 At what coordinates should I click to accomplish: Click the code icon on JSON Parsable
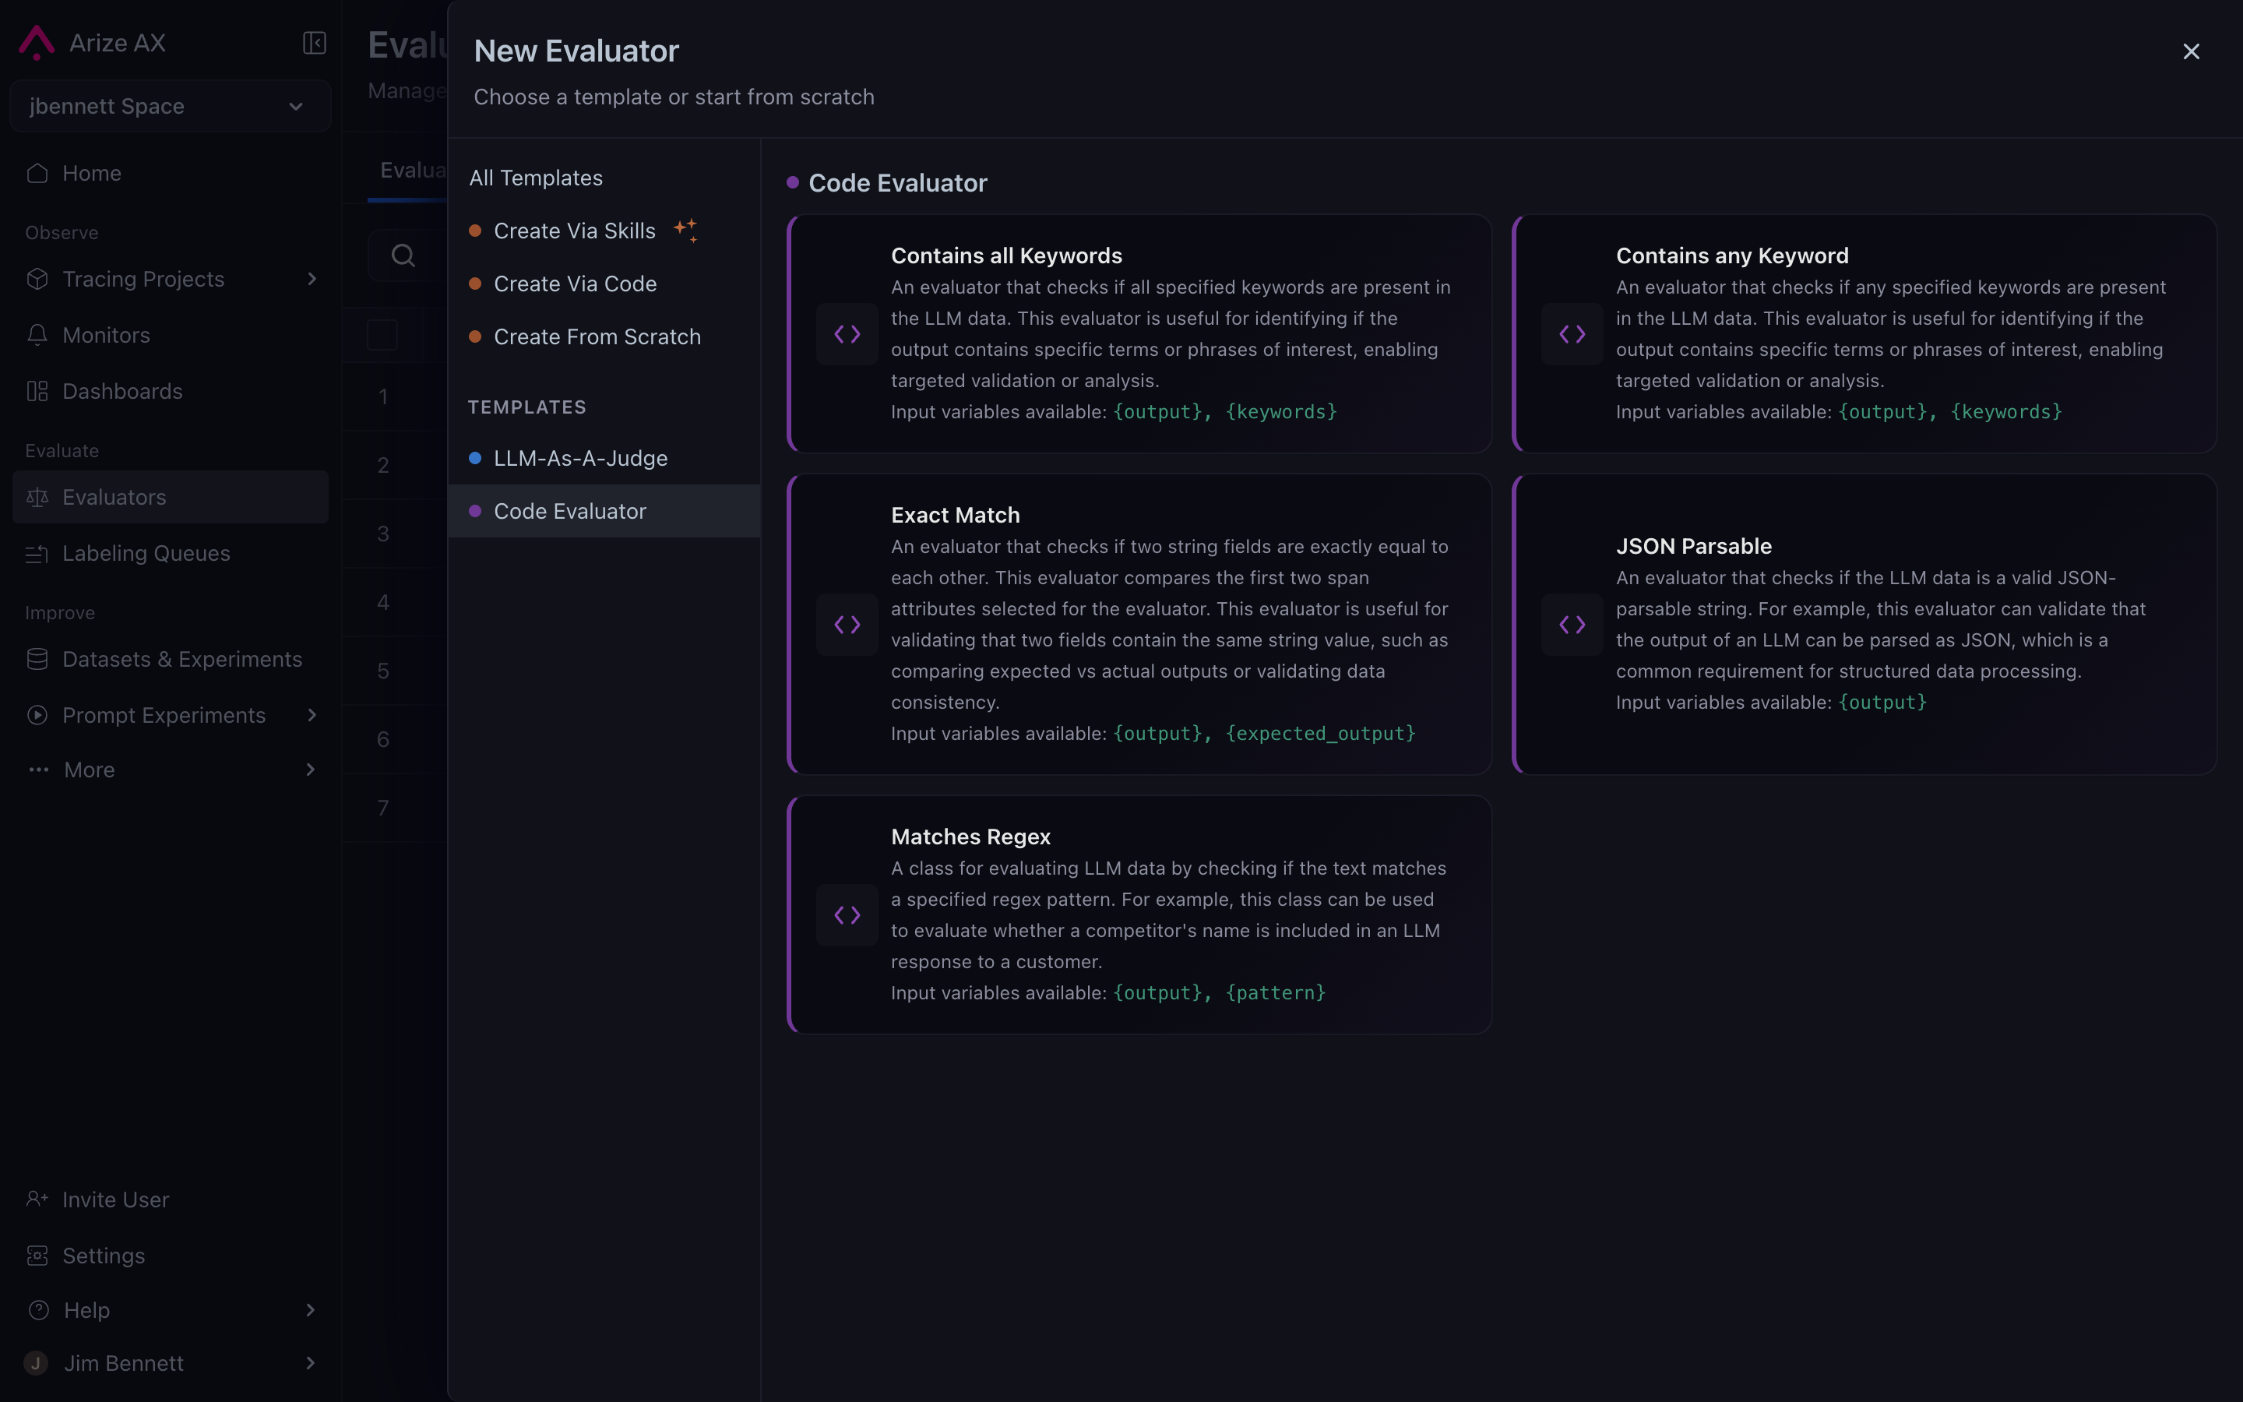pos(1572,625)
